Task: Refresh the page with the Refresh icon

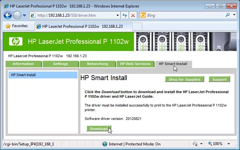Action: (125, 15)
